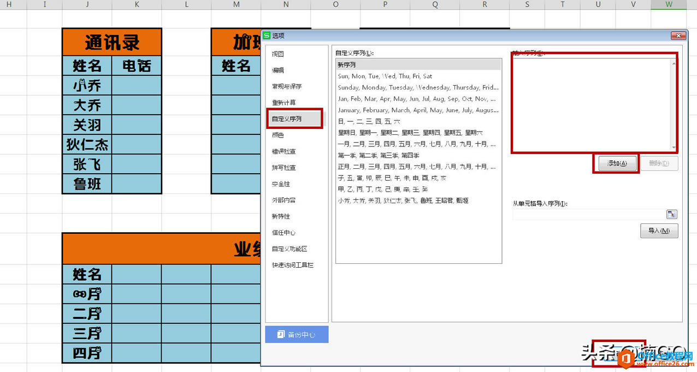This screenshot has width=697, height=372.
Task: Open the 快速访问工具栏 category
Action: coord(293,265)
